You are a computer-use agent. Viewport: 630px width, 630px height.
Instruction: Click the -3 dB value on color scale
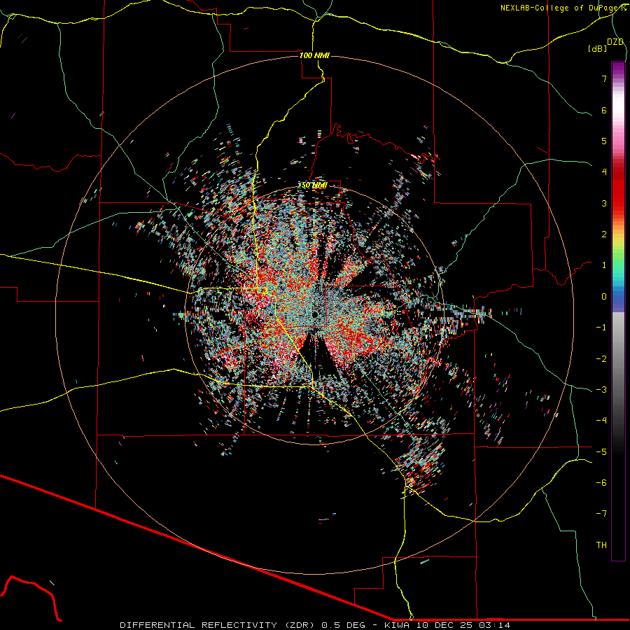tap(601, 390)
